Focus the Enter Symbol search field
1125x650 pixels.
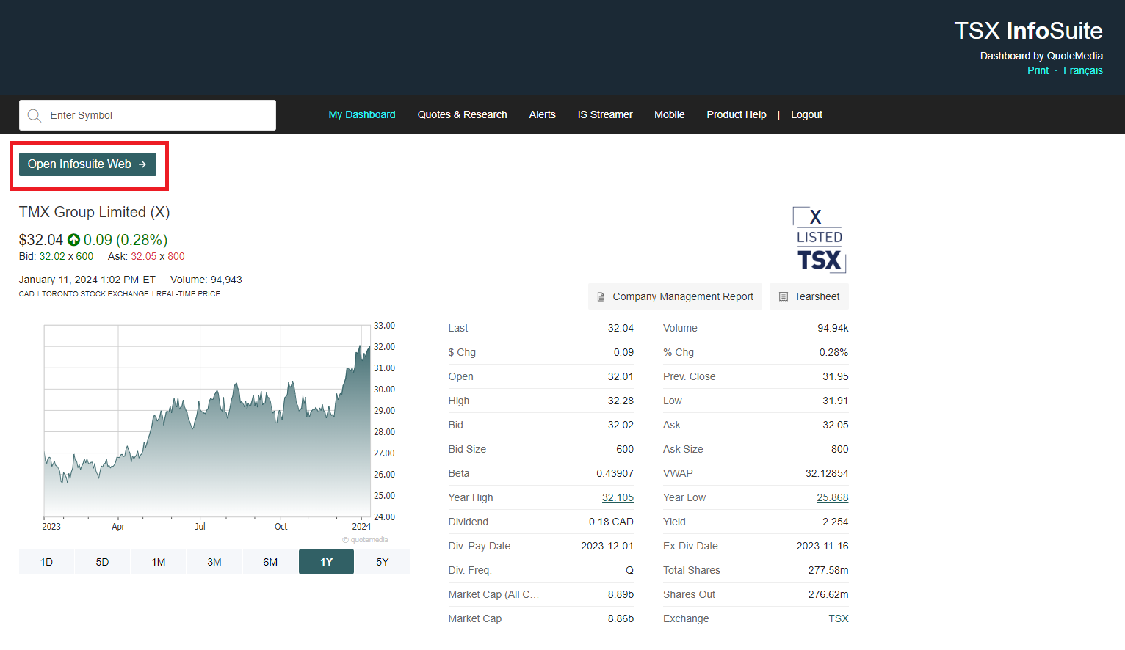[x=148, y=115]
